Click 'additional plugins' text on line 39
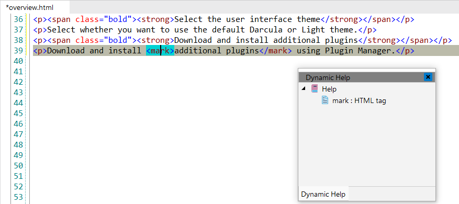 point(217,51)
